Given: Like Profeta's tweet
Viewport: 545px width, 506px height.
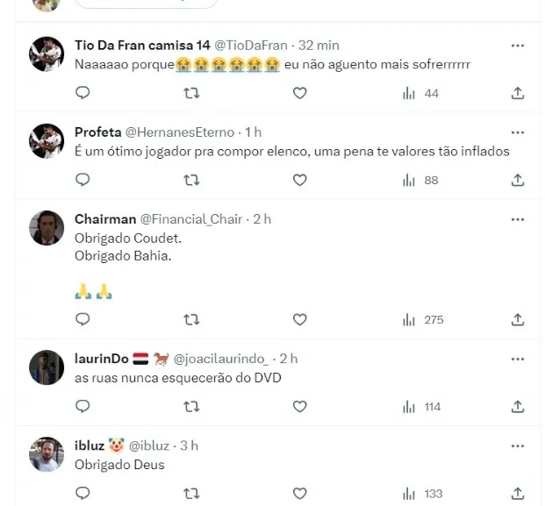Looking at the screenshot, I should click(x=299, y=180).
